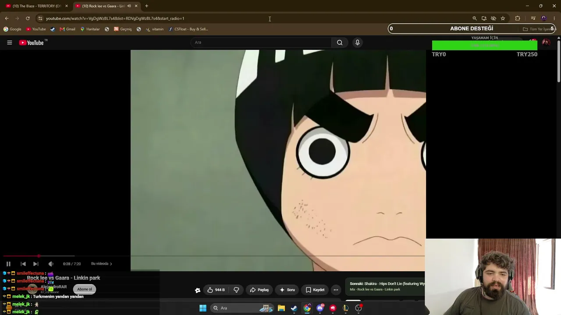Image resolution: width=561 pixels, height=315 pixels.
Task: Switch to The Blaze - TERRITORY tab
Action: pyautogui.click(x=36, y=6)
